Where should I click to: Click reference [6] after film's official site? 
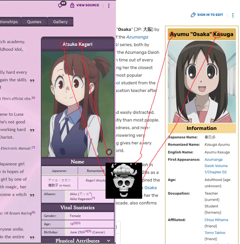[33, 98]
